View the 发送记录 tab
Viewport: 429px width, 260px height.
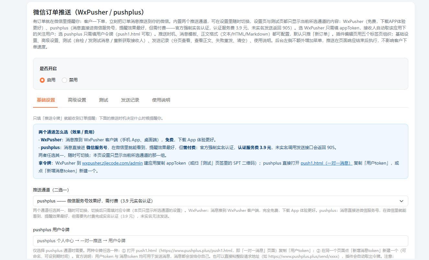[x=130, y=100]
